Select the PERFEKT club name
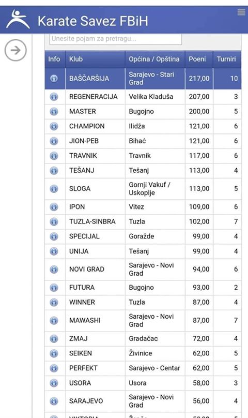The image size is (248, 418). point(83,368)
